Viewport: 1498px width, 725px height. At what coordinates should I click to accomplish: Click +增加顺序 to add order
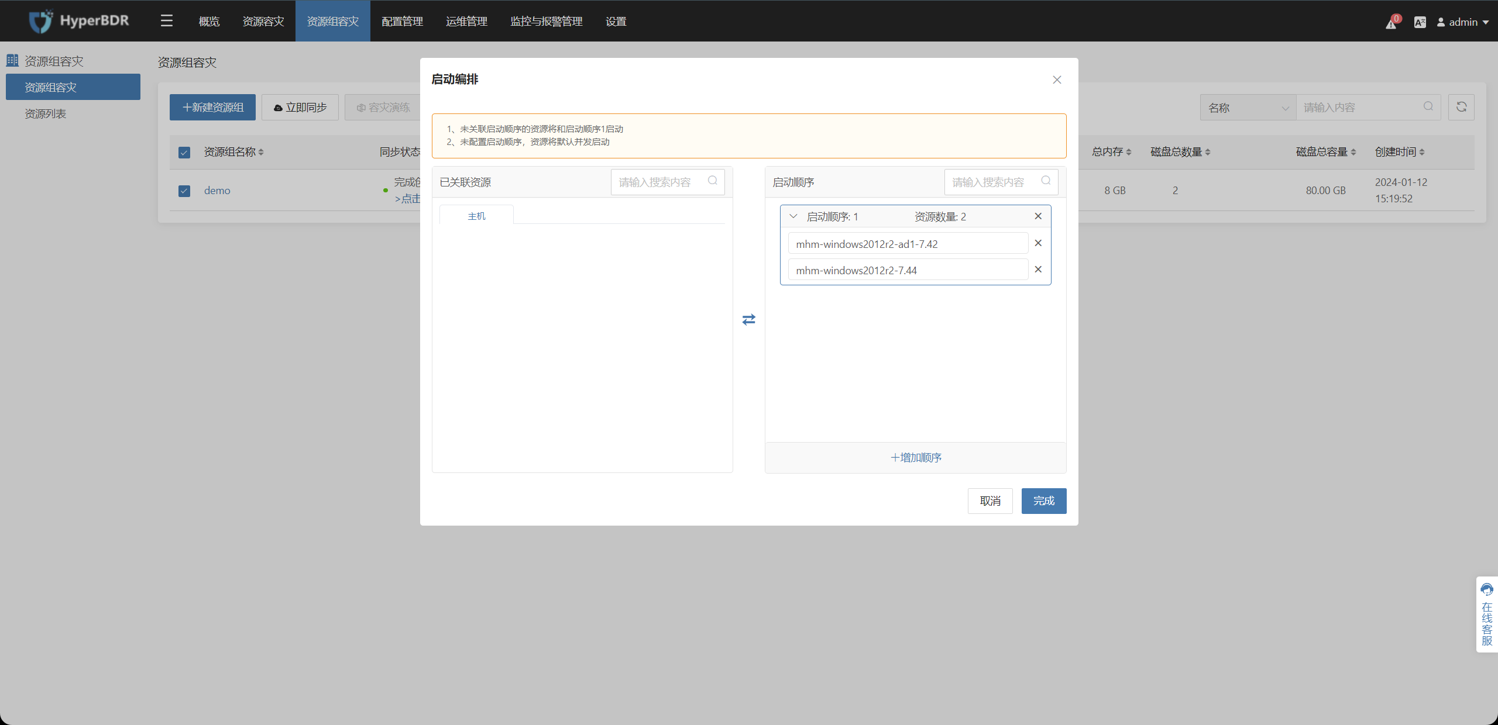pos(916,457)
